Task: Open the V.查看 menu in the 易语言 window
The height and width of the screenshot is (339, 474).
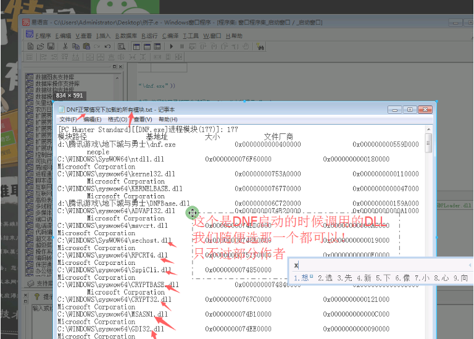Action: pos(83,36)
